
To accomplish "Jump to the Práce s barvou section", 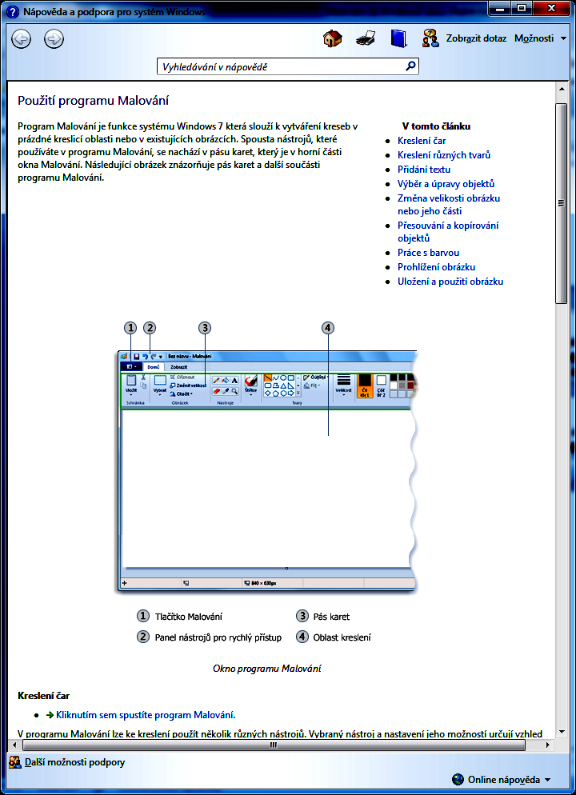I will [x=429, y=253].
